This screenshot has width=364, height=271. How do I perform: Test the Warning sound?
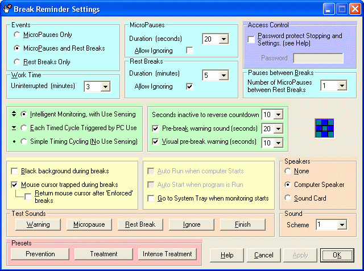coord(38,224)
